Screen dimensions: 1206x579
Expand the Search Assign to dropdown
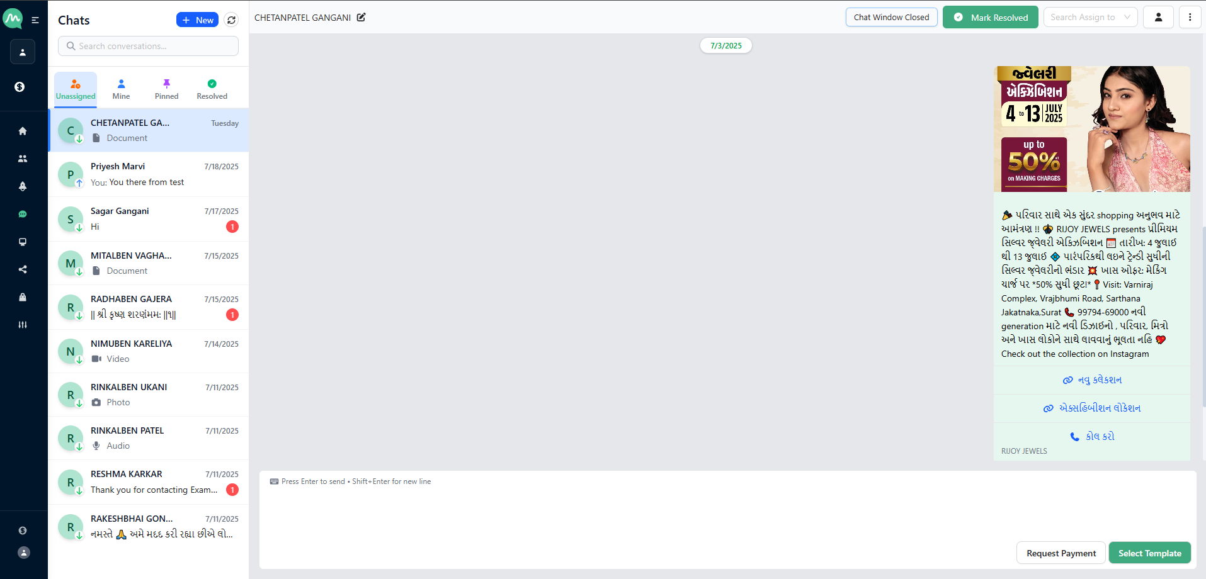[1090, 18]
